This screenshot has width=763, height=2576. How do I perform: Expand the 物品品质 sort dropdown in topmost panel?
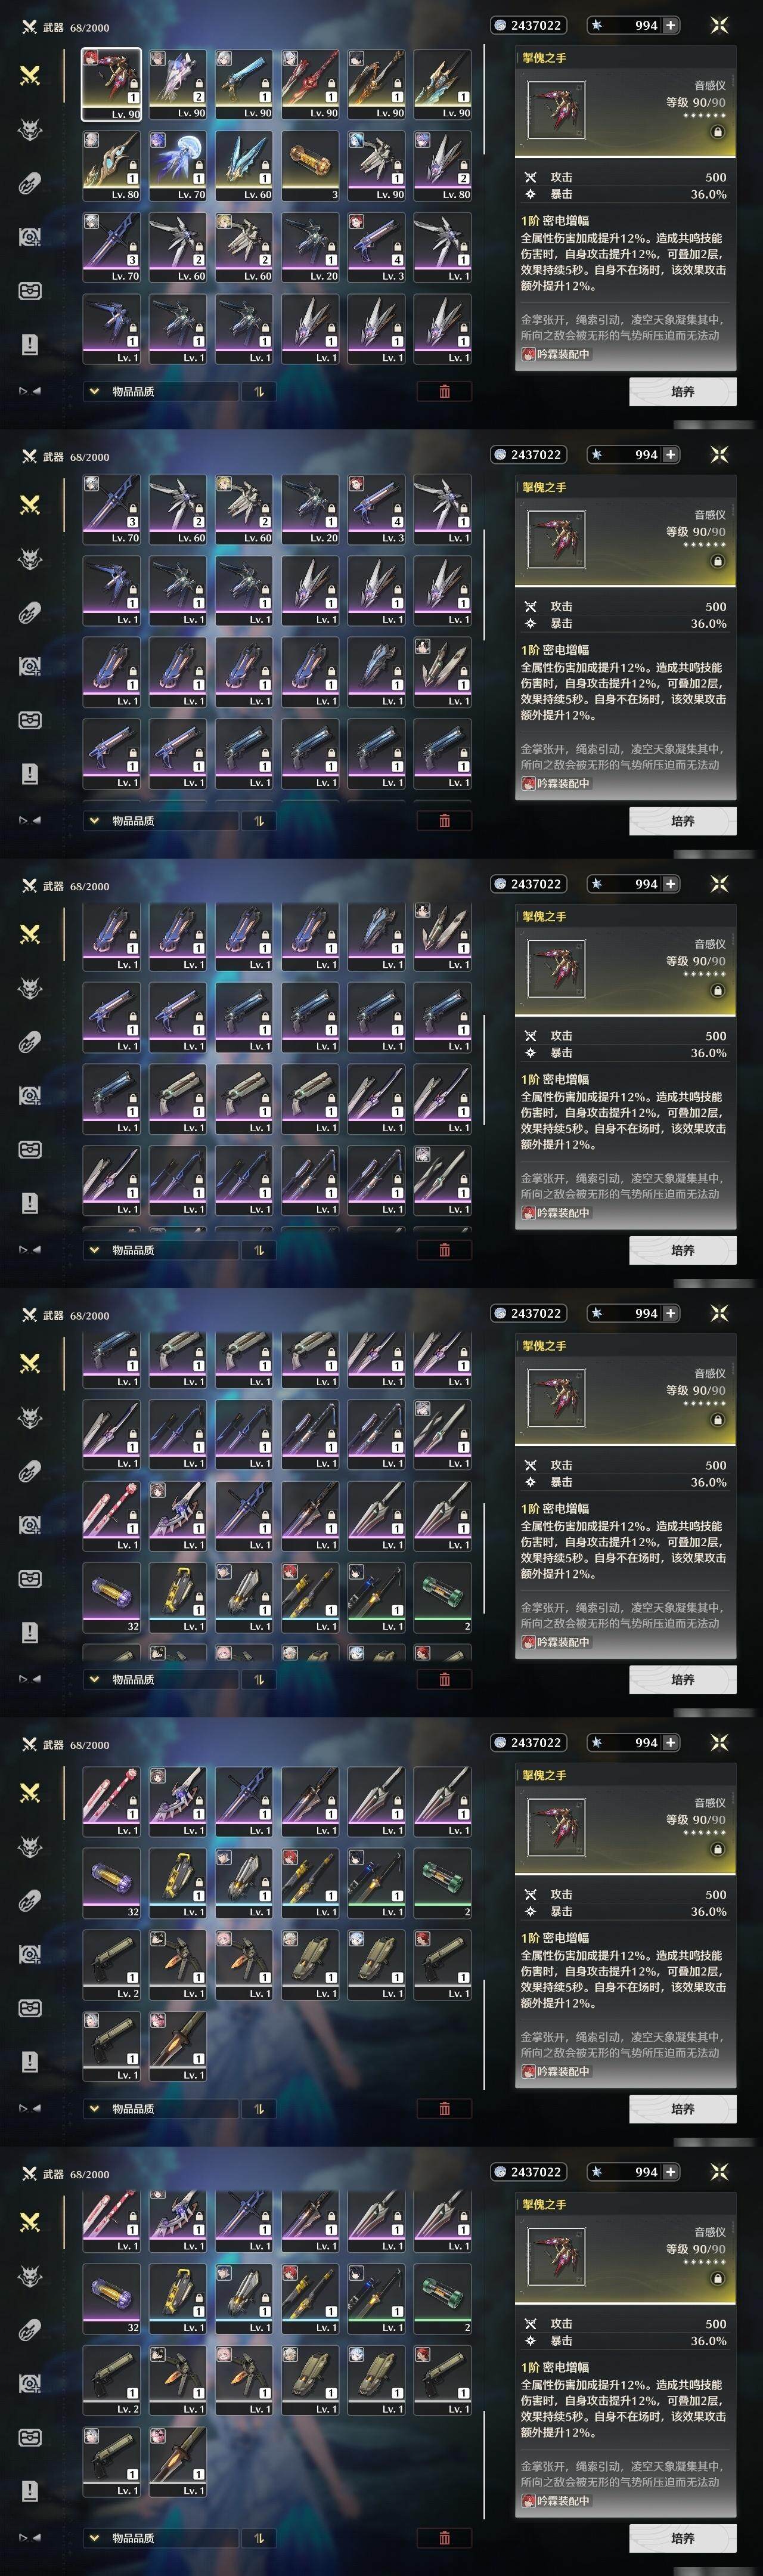point(161,391)
